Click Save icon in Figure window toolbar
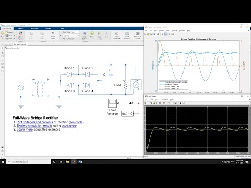This screenshot has width=251, height=188. (151, 34)
